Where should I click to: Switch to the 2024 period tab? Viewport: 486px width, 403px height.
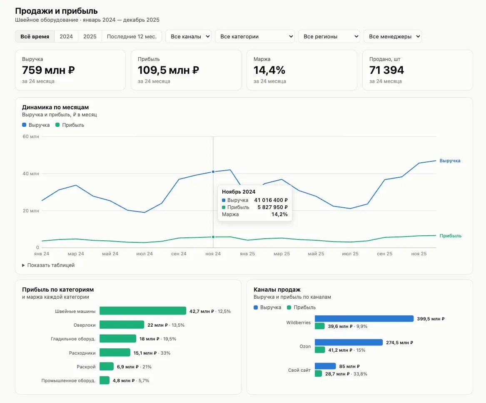point(66,36)
